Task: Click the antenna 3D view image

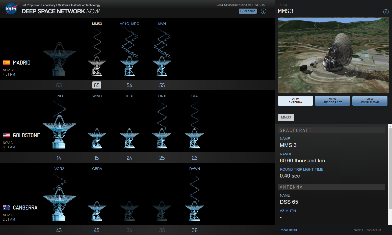Action: click(x=333, y=55)
